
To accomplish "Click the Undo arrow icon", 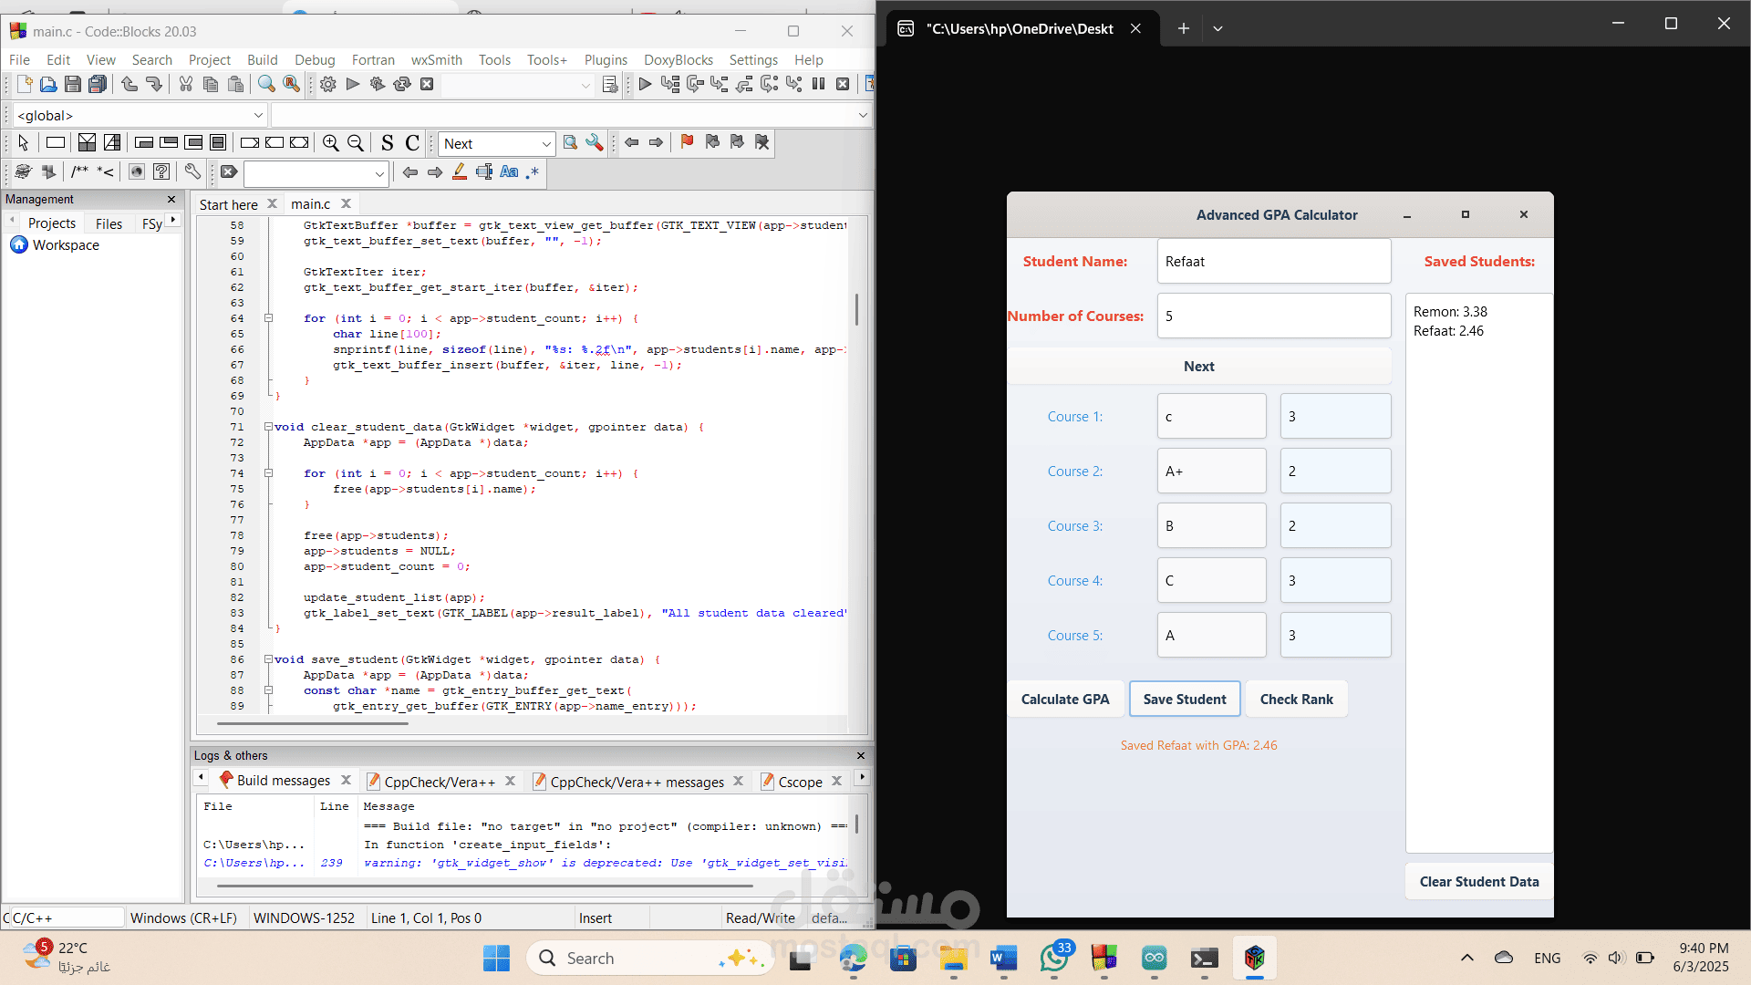I will 130,84.
